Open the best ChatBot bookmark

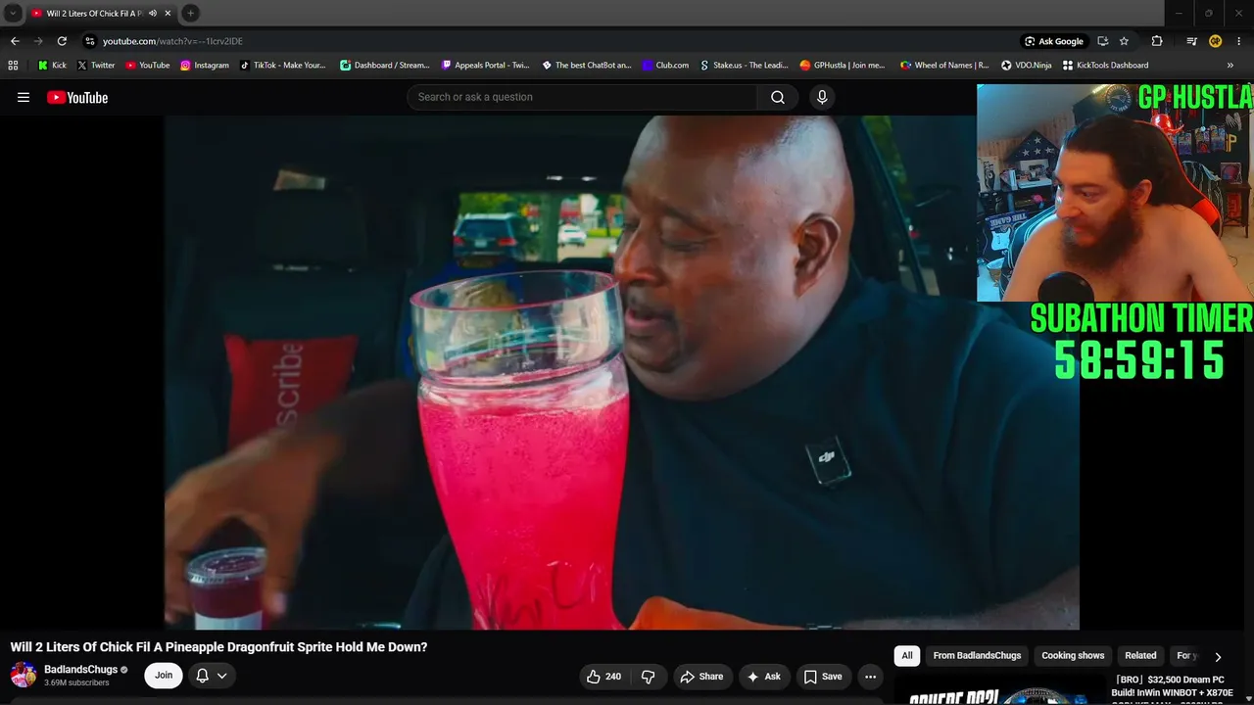pyautogui.click(x=587, y=66)
